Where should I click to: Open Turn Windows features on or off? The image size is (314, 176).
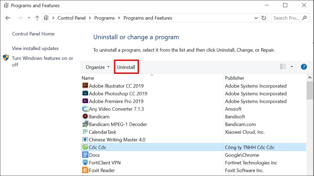click(43, 61)
